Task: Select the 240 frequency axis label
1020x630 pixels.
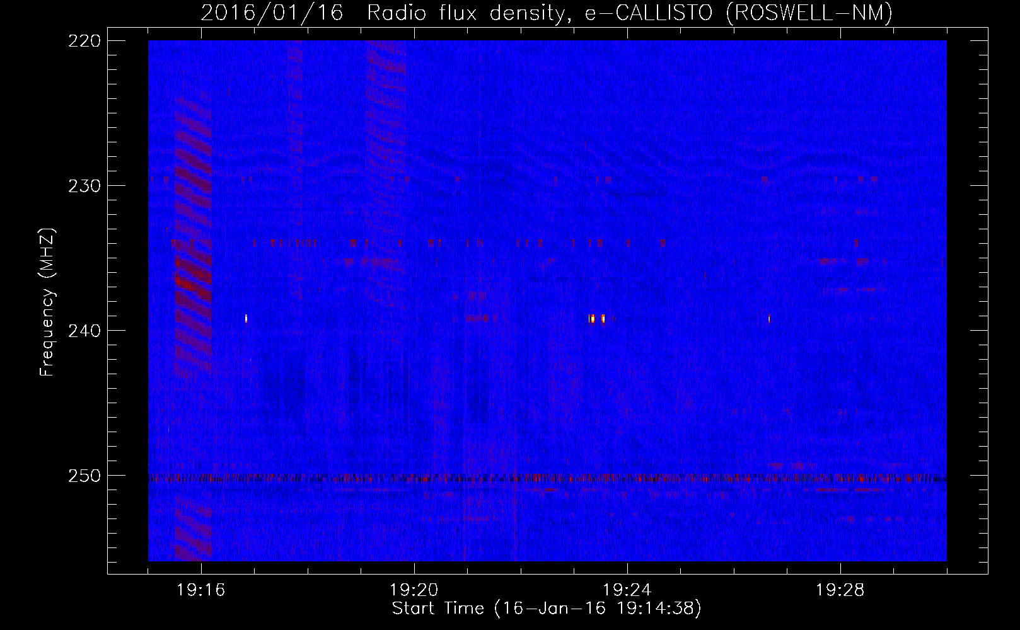Action: pos(84,331)
